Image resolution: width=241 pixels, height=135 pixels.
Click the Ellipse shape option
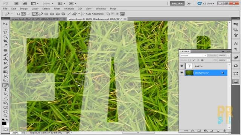click(x=58, y=14)
